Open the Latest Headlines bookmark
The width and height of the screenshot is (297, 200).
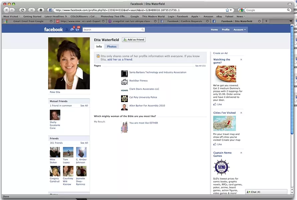56,16
